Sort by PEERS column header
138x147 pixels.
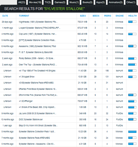click(x=107, y=16)
